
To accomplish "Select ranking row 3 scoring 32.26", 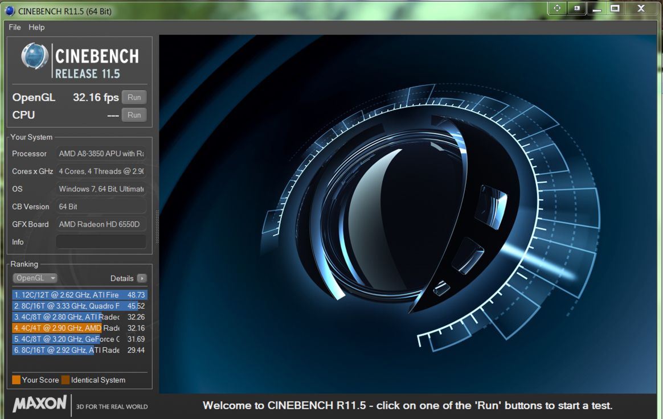I will [80, 317].
